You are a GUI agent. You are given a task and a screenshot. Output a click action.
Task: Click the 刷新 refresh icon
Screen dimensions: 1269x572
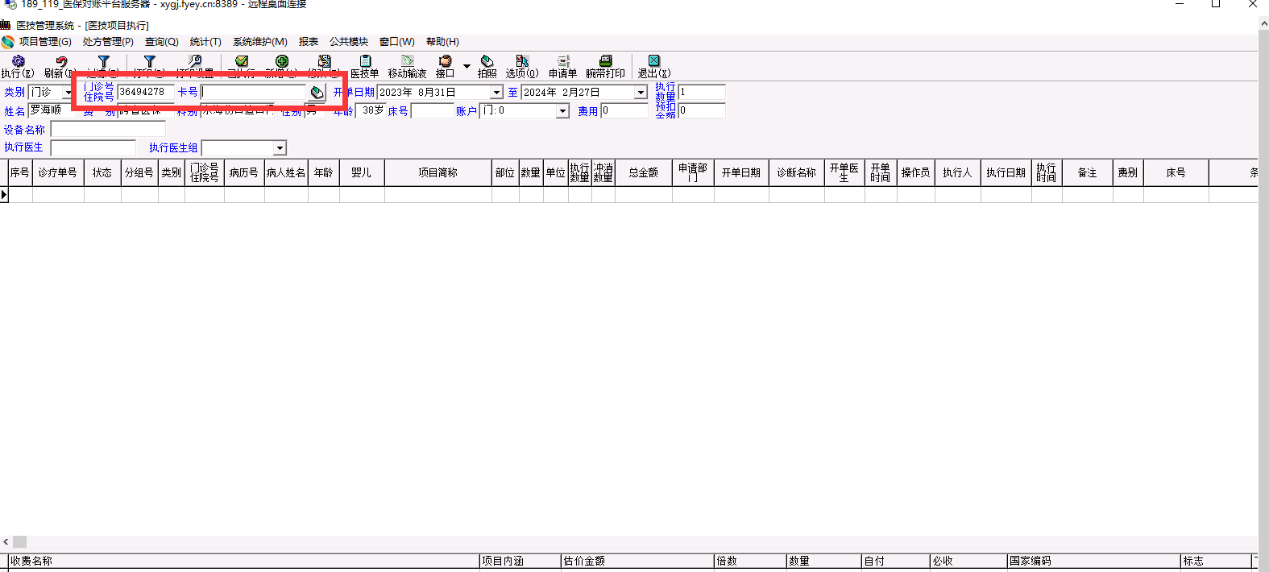61,61
